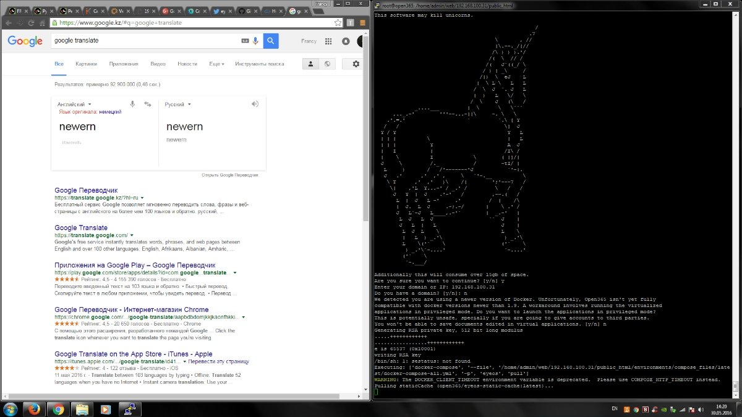Listen to translation speaker icon
742x417 pixels.
click(255, 104)
